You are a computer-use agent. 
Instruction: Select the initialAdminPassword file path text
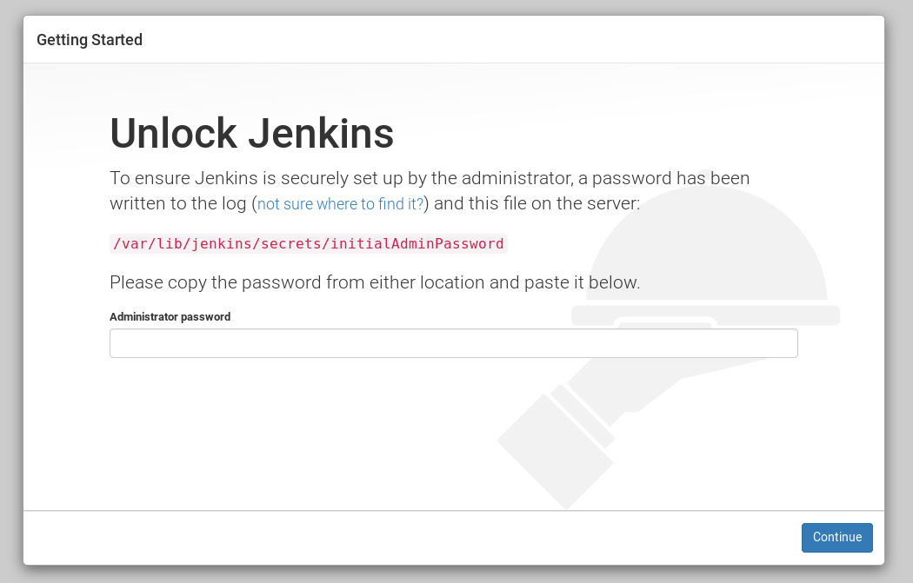[x=308, y=243]
